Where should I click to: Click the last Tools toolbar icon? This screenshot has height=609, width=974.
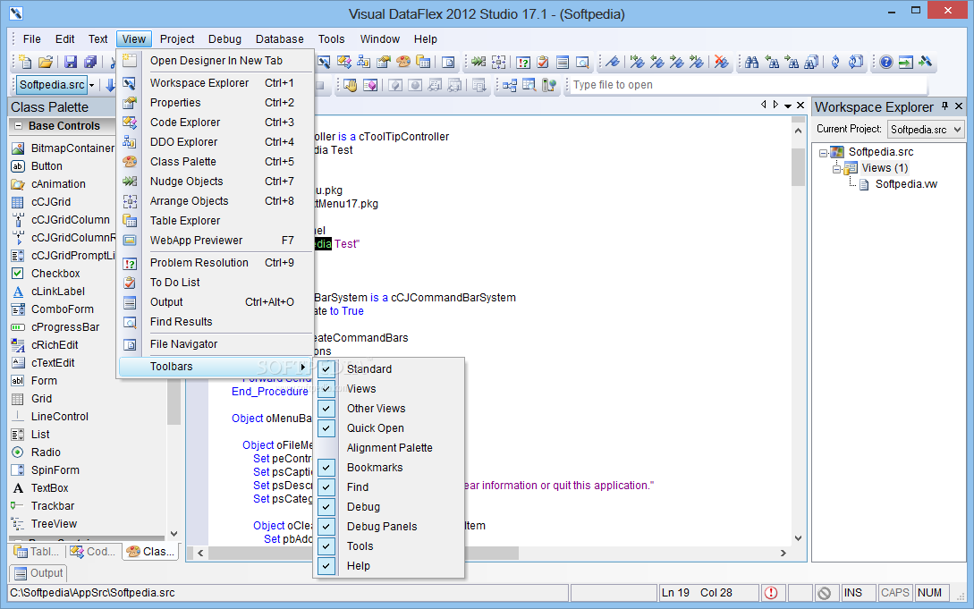(926, 62)
